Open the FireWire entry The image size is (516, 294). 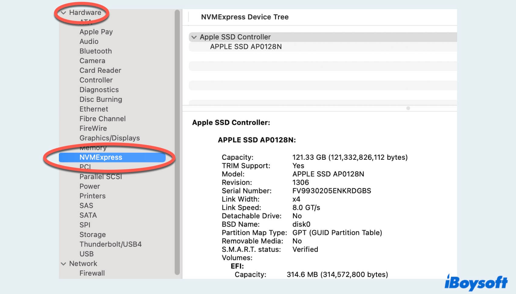(x=93, y=129)
